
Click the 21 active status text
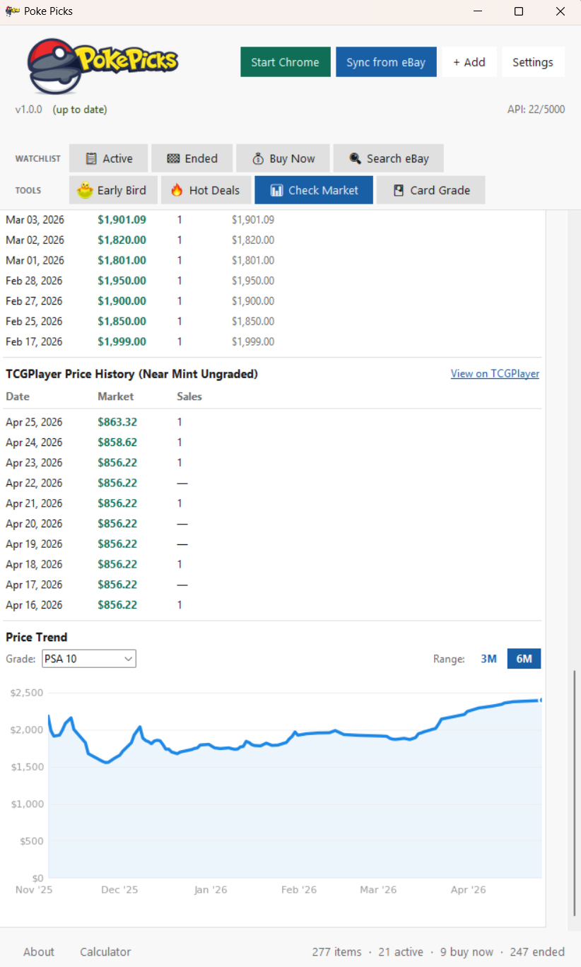pyautogui.click(x=401, y=952)
